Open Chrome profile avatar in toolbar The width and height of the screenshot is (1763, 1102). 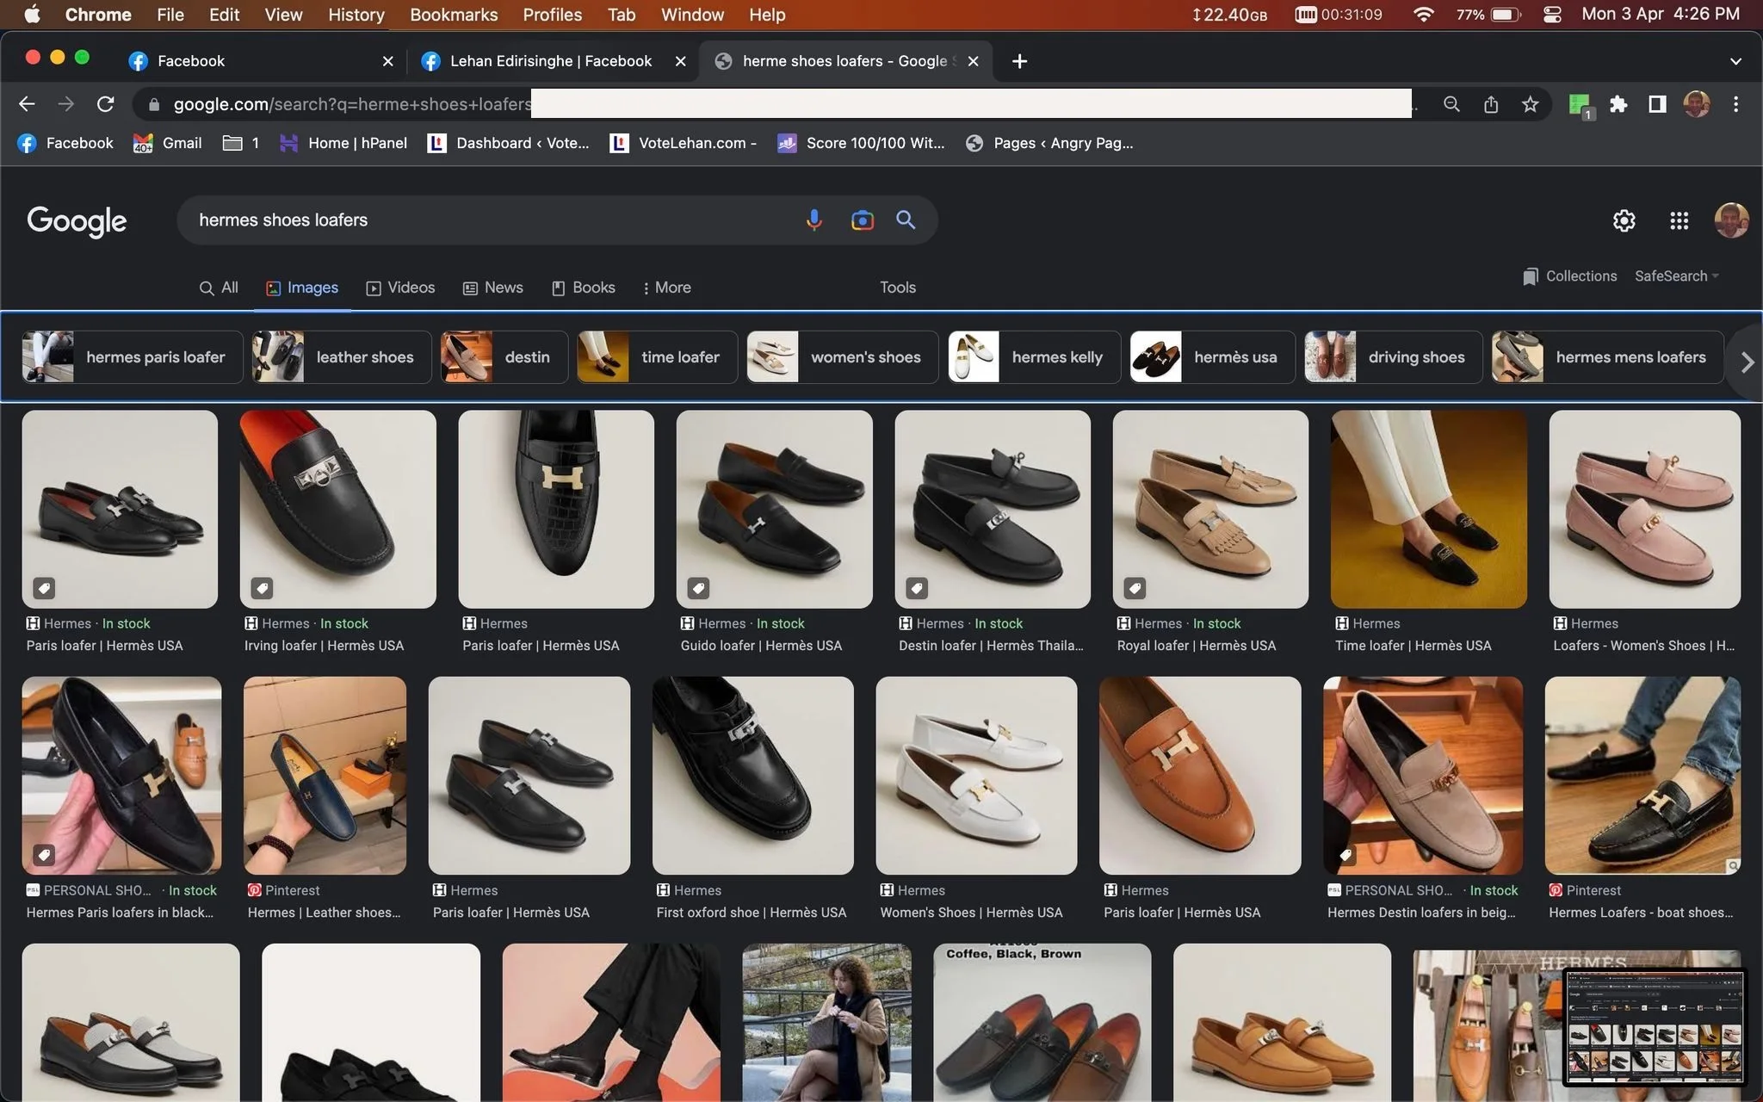[x=1697, y=104]
